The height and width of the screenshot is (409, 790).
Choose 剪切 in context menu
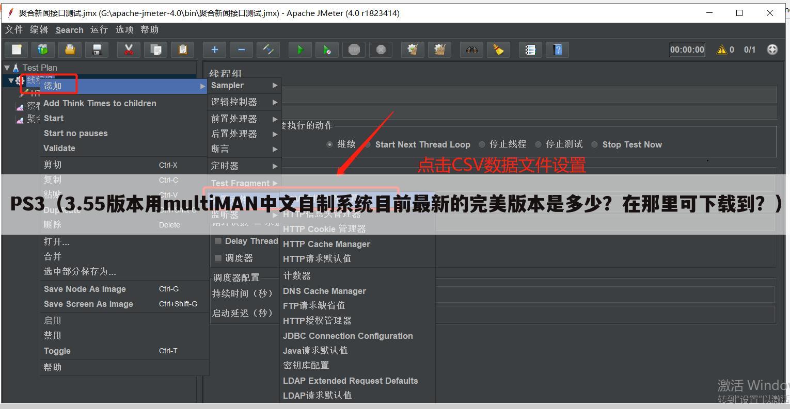(x=124, y=165)
